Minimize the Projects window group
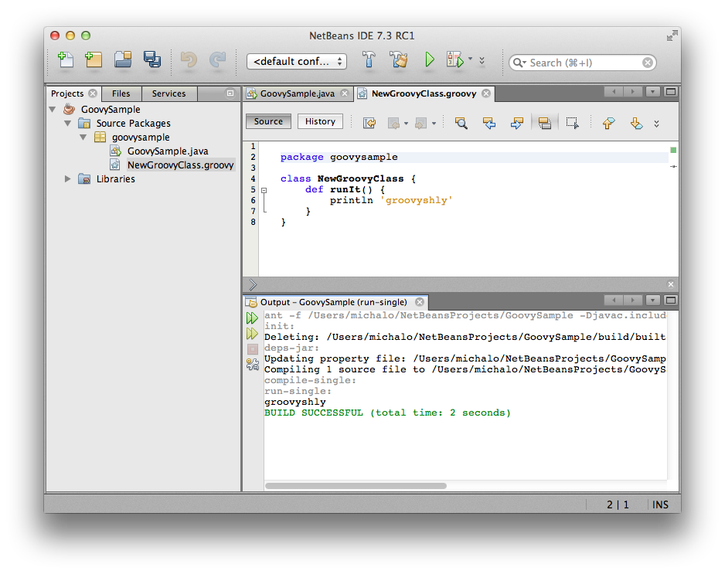 click(x=230, y=93)
